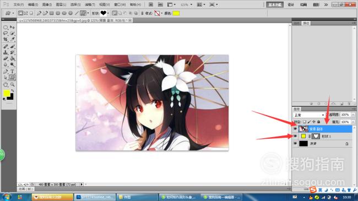
Task: Select the Eraser tool
Action: (6, 58)
